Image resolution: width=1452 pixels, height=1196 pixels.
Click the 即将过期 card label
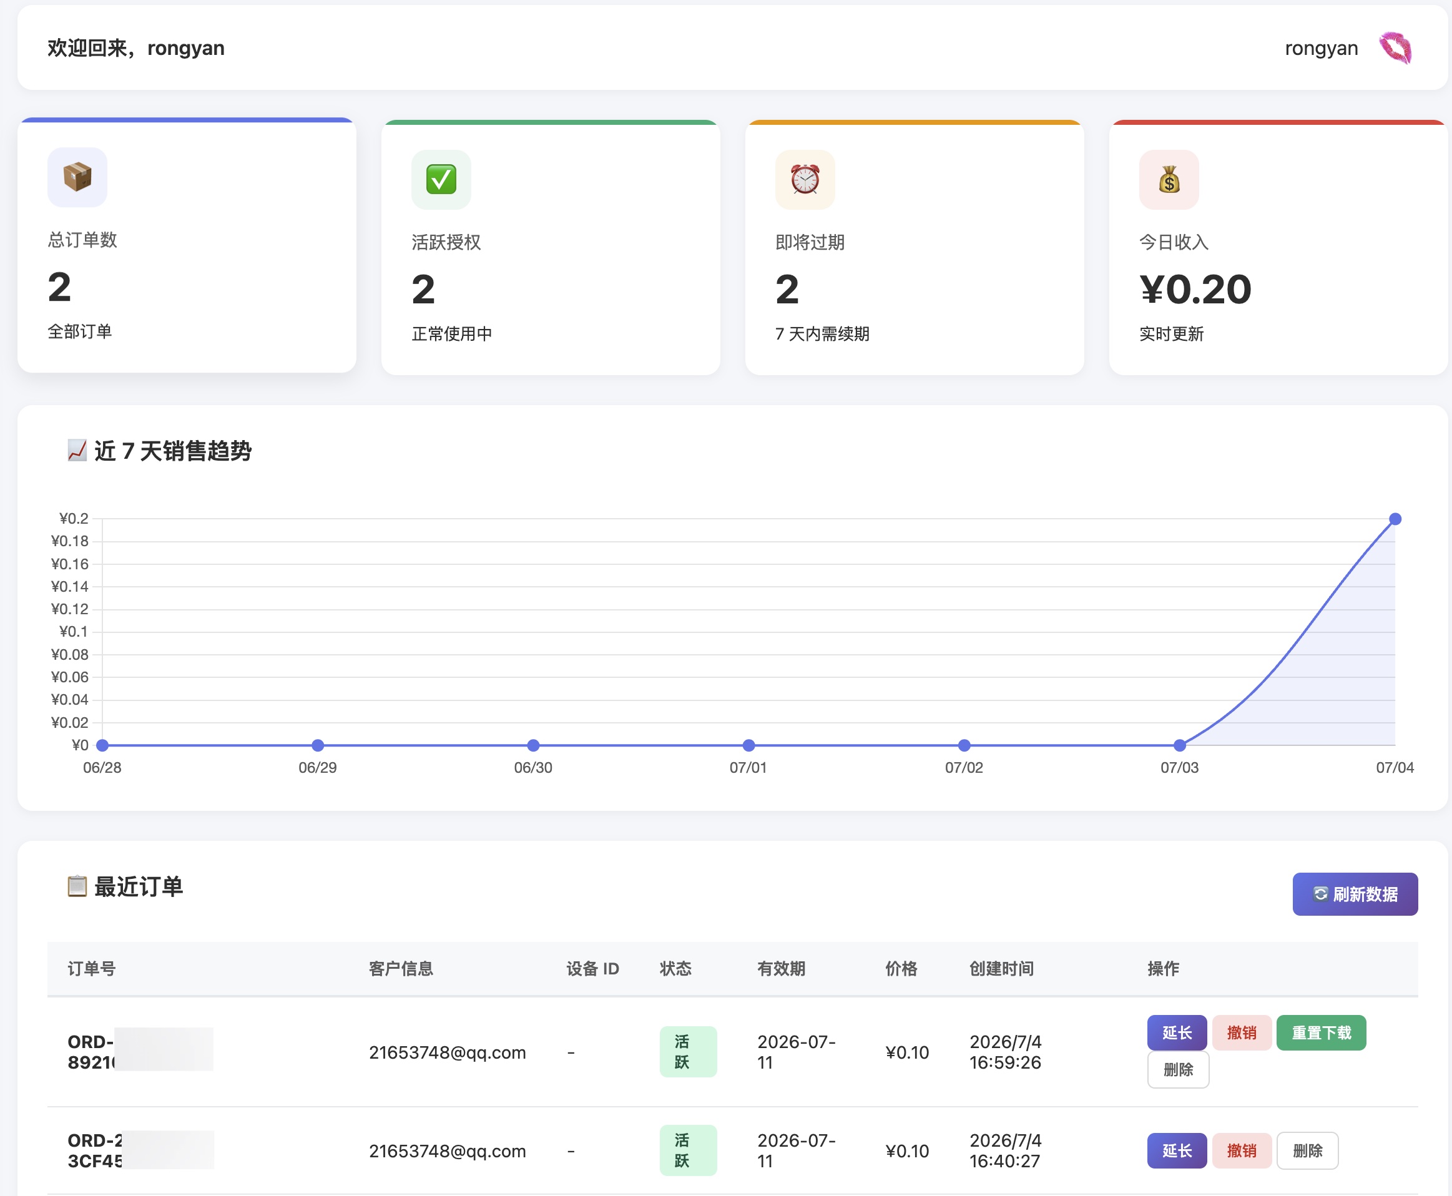click(x=810, y=242)
